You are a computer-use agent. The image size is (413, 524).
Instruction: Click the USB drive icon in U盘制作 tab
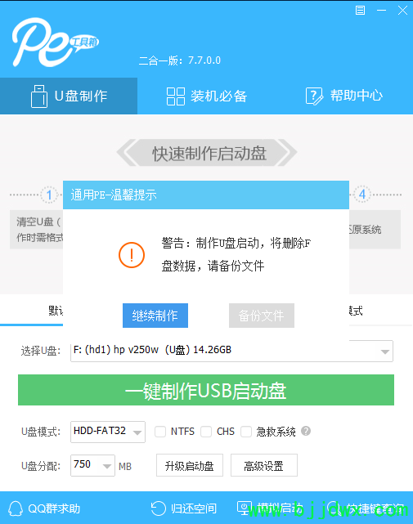tap(38, 96)
